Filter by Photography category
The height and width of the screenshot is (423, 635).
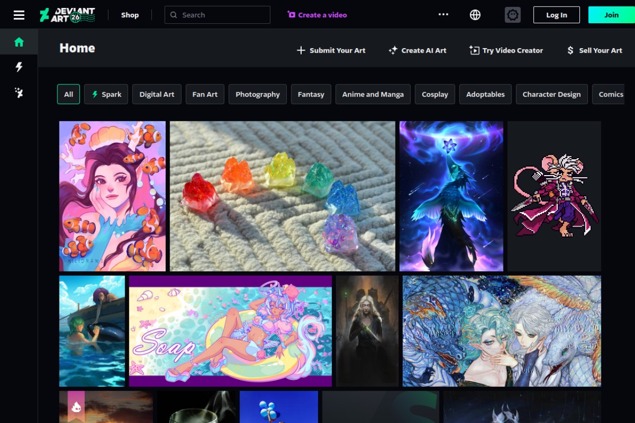(257, 94)
